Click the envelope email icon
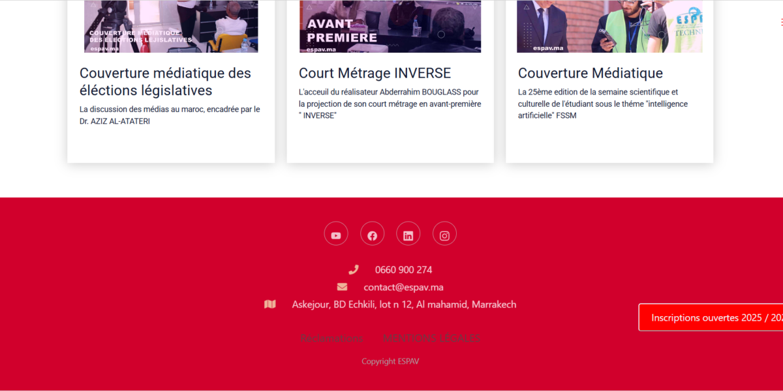The width and height of the screenshot is (783, 391). coord(342,287)
